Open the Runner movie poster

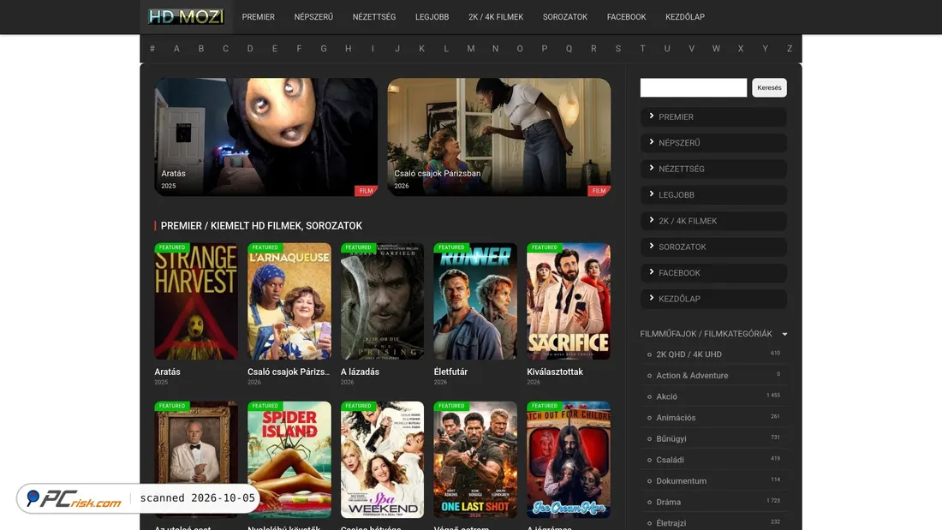tap(475, 301)
